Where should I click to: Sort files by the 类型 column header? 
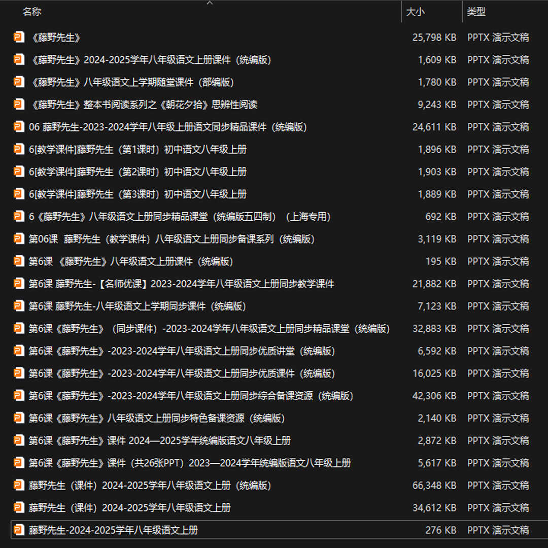pyautogui.click(x=476, y=12)
